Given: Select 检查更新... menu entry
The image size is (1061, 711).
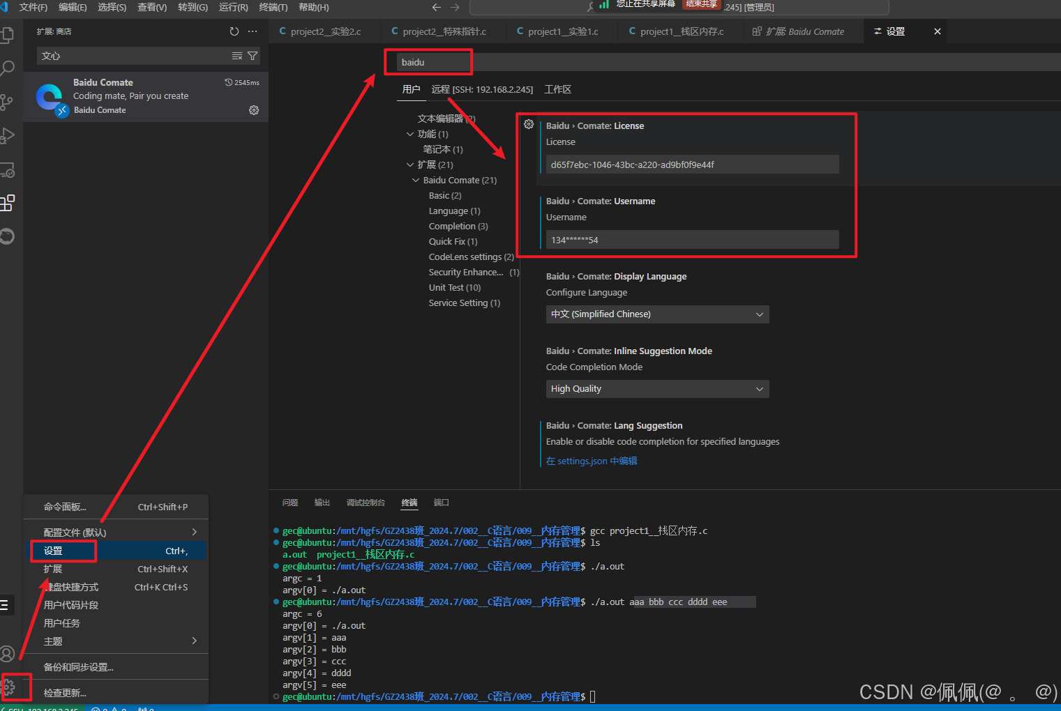Looking at the screenshot, I should pyautogui.click(x=116, y=693).
